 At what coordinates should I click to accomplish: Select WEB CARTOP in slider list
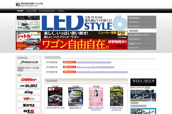142,39
